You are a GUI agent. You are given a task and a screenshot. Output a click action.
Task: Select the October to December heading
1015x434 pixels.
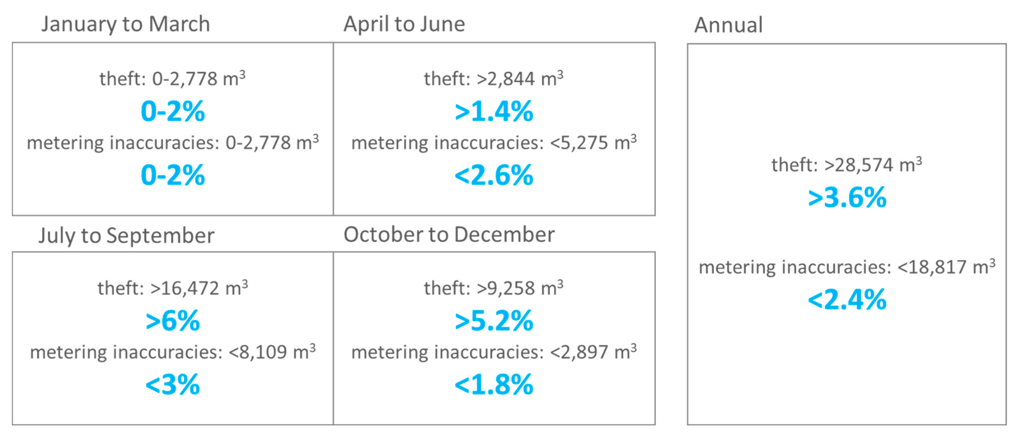click(x=449, y=235)
